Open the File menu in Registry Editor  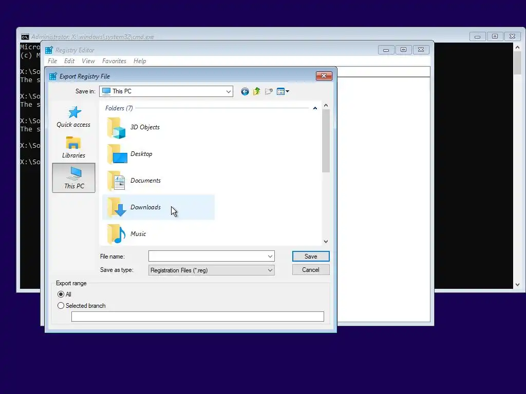coord(52,61)
